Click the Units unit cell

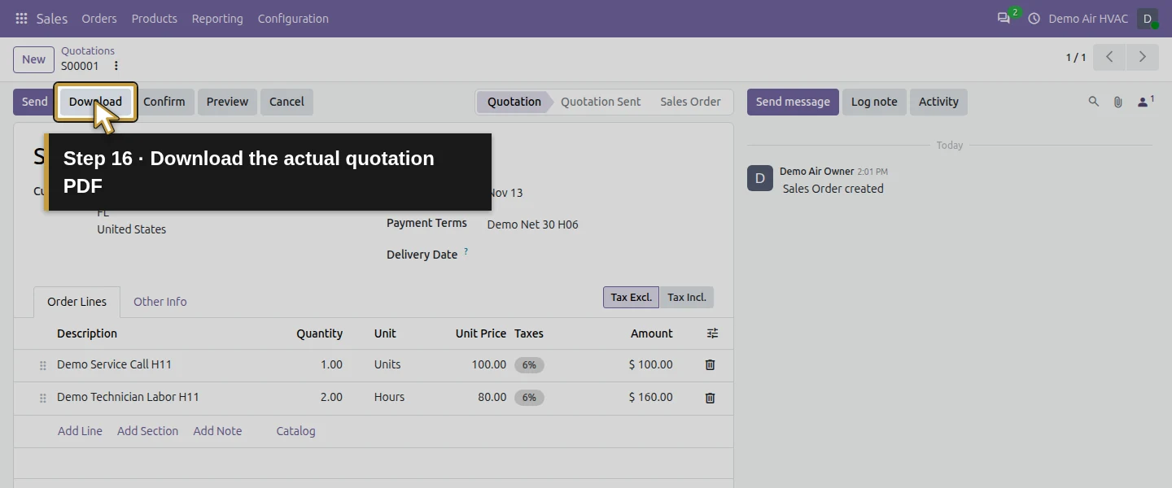tap(387, 364)
